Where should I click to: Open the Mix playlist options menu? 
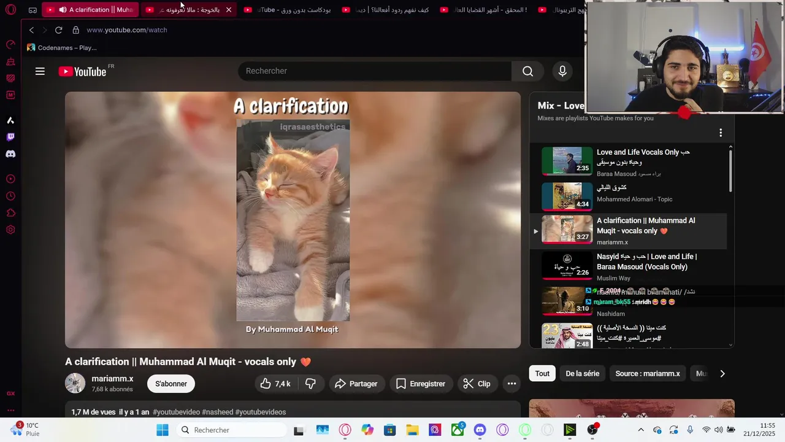(x=721, y=133)
